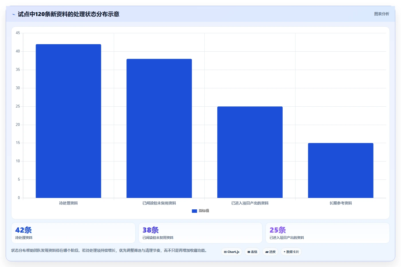Click the 待处理资料 caption under 42条
This screenshot has height=267, width=401.
coord(24,238)
